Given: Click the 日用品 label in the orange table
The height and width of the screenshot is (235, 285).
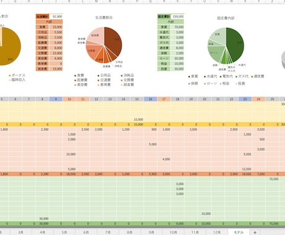Looking at the screenshot, I should 43,32.
